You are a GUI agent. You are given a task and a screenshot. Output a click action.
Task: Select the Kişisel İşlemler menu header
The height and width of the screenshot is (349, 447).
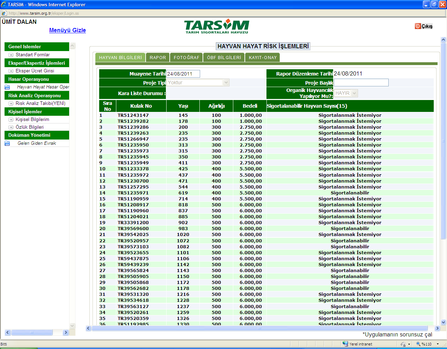[x=37, y=112]
